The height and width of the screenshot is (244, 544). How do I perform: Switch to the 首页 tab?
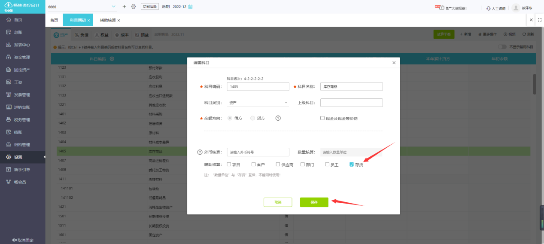point(54,20)
